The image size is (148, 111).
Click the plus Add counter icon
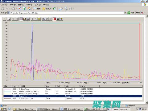pyautogui.click(x=32, y=19)
